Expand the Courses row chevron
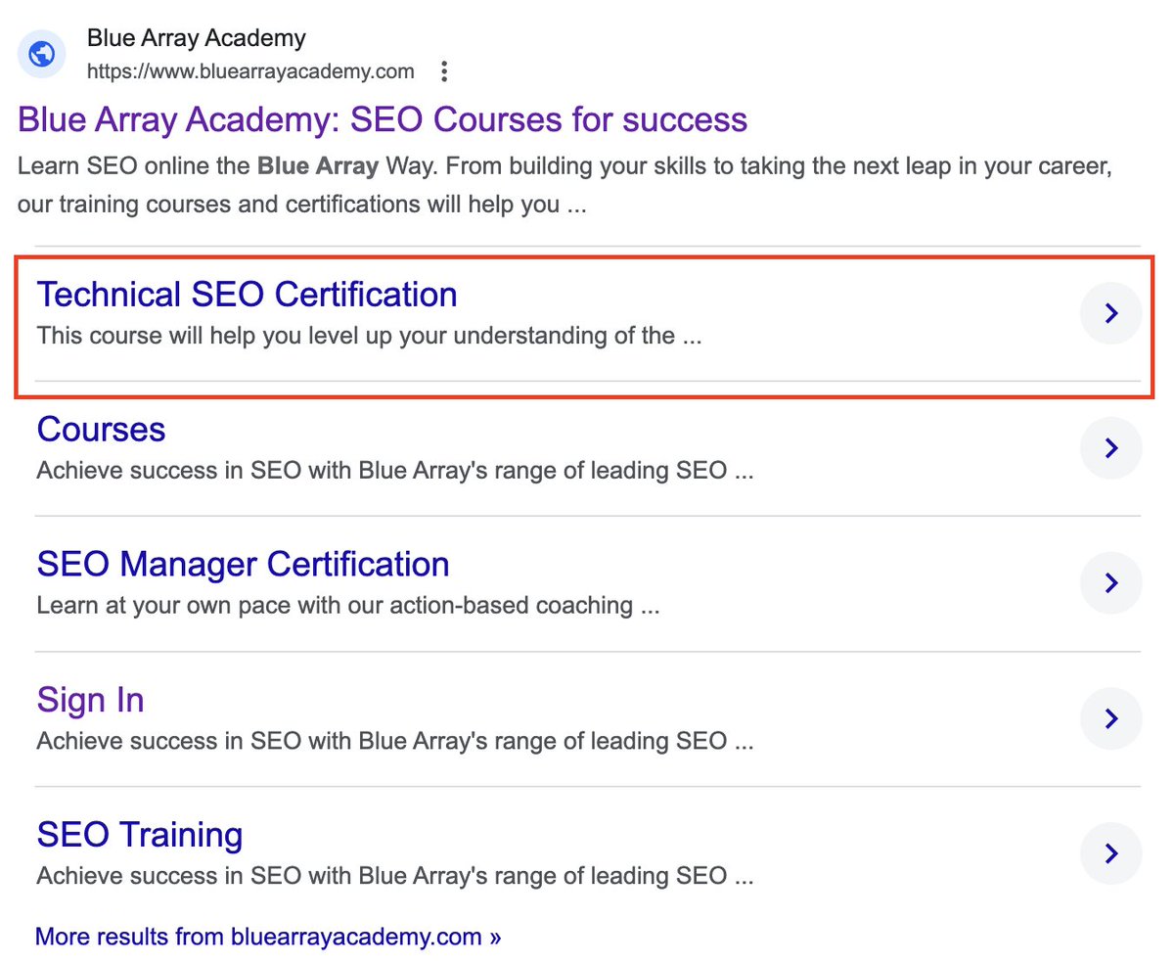This screenshot has height=964, width=1174. click(x=1110, y=448)
